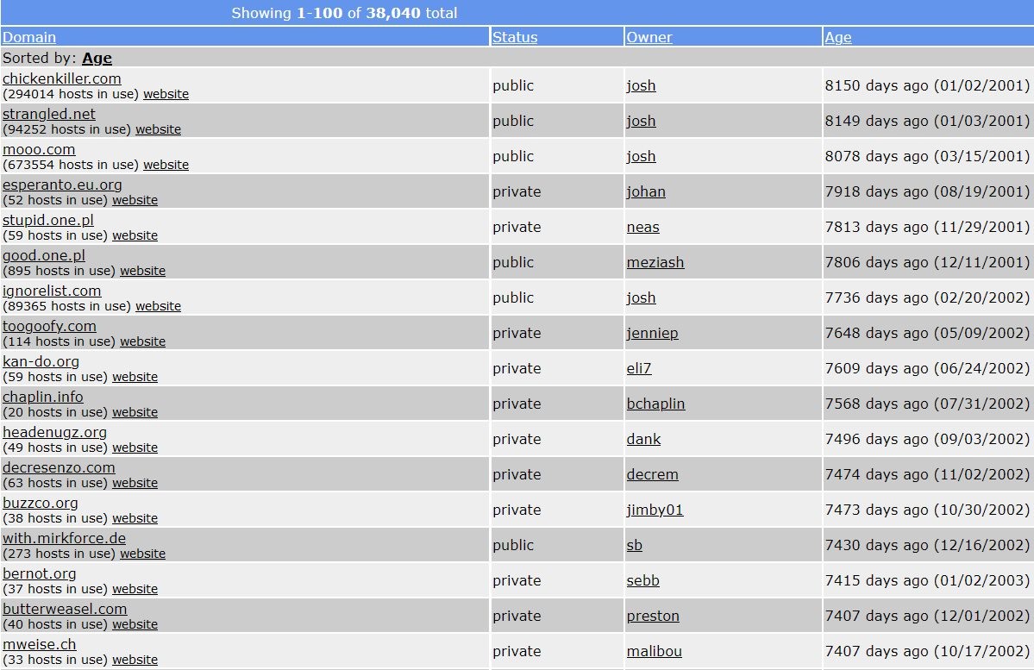1034x670 pixels.
Task: Open owner sb link
Action: [635, 545]
